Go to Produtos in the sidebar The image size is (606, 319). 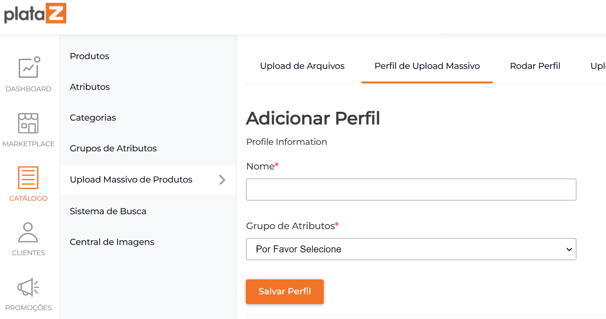click(x=90, y=56)
